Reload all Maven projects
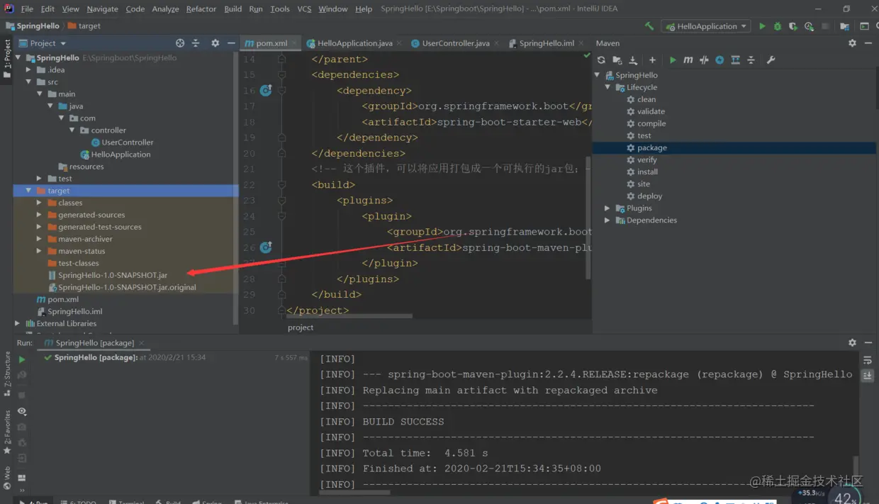Screen dimensions: 879x504 pyautogui.click(x=602, y=60)
